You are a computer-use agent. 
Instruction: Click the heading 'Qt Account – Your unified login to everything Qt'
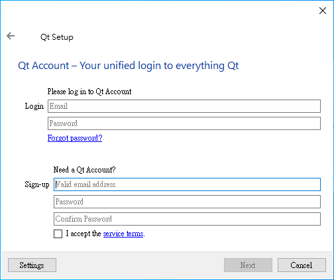(129, 66)
